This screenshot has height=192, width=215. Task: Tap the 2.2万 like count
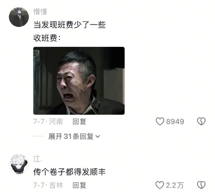(175, 185)
